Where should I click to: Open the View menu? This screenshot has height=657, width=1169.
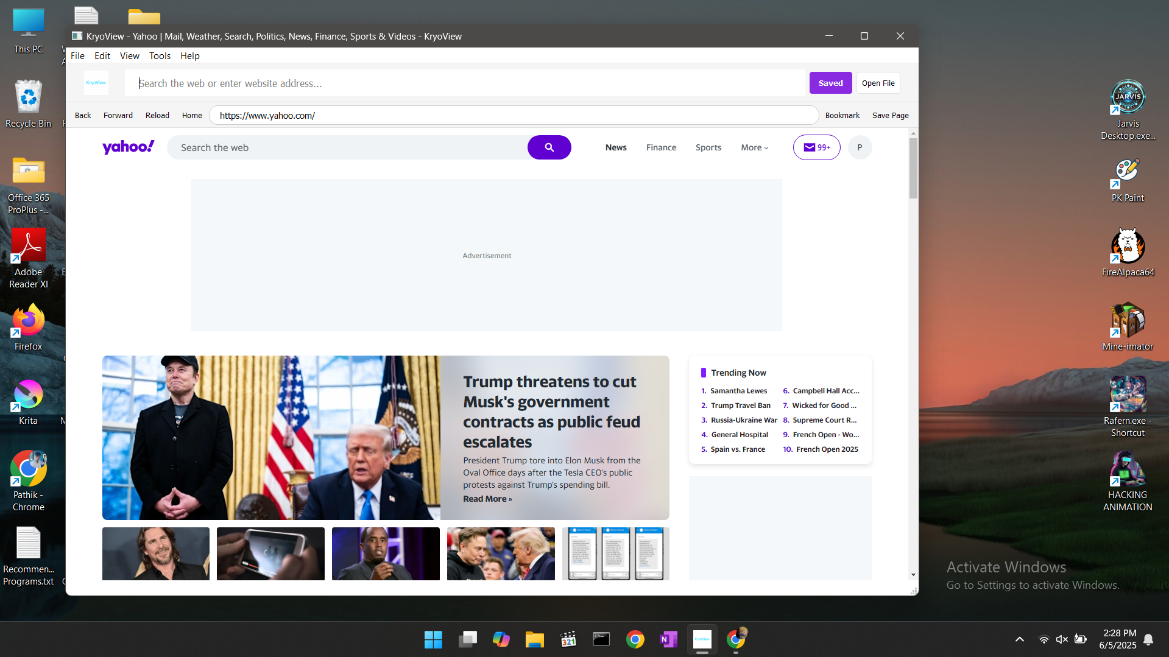[x=129, y=55]
